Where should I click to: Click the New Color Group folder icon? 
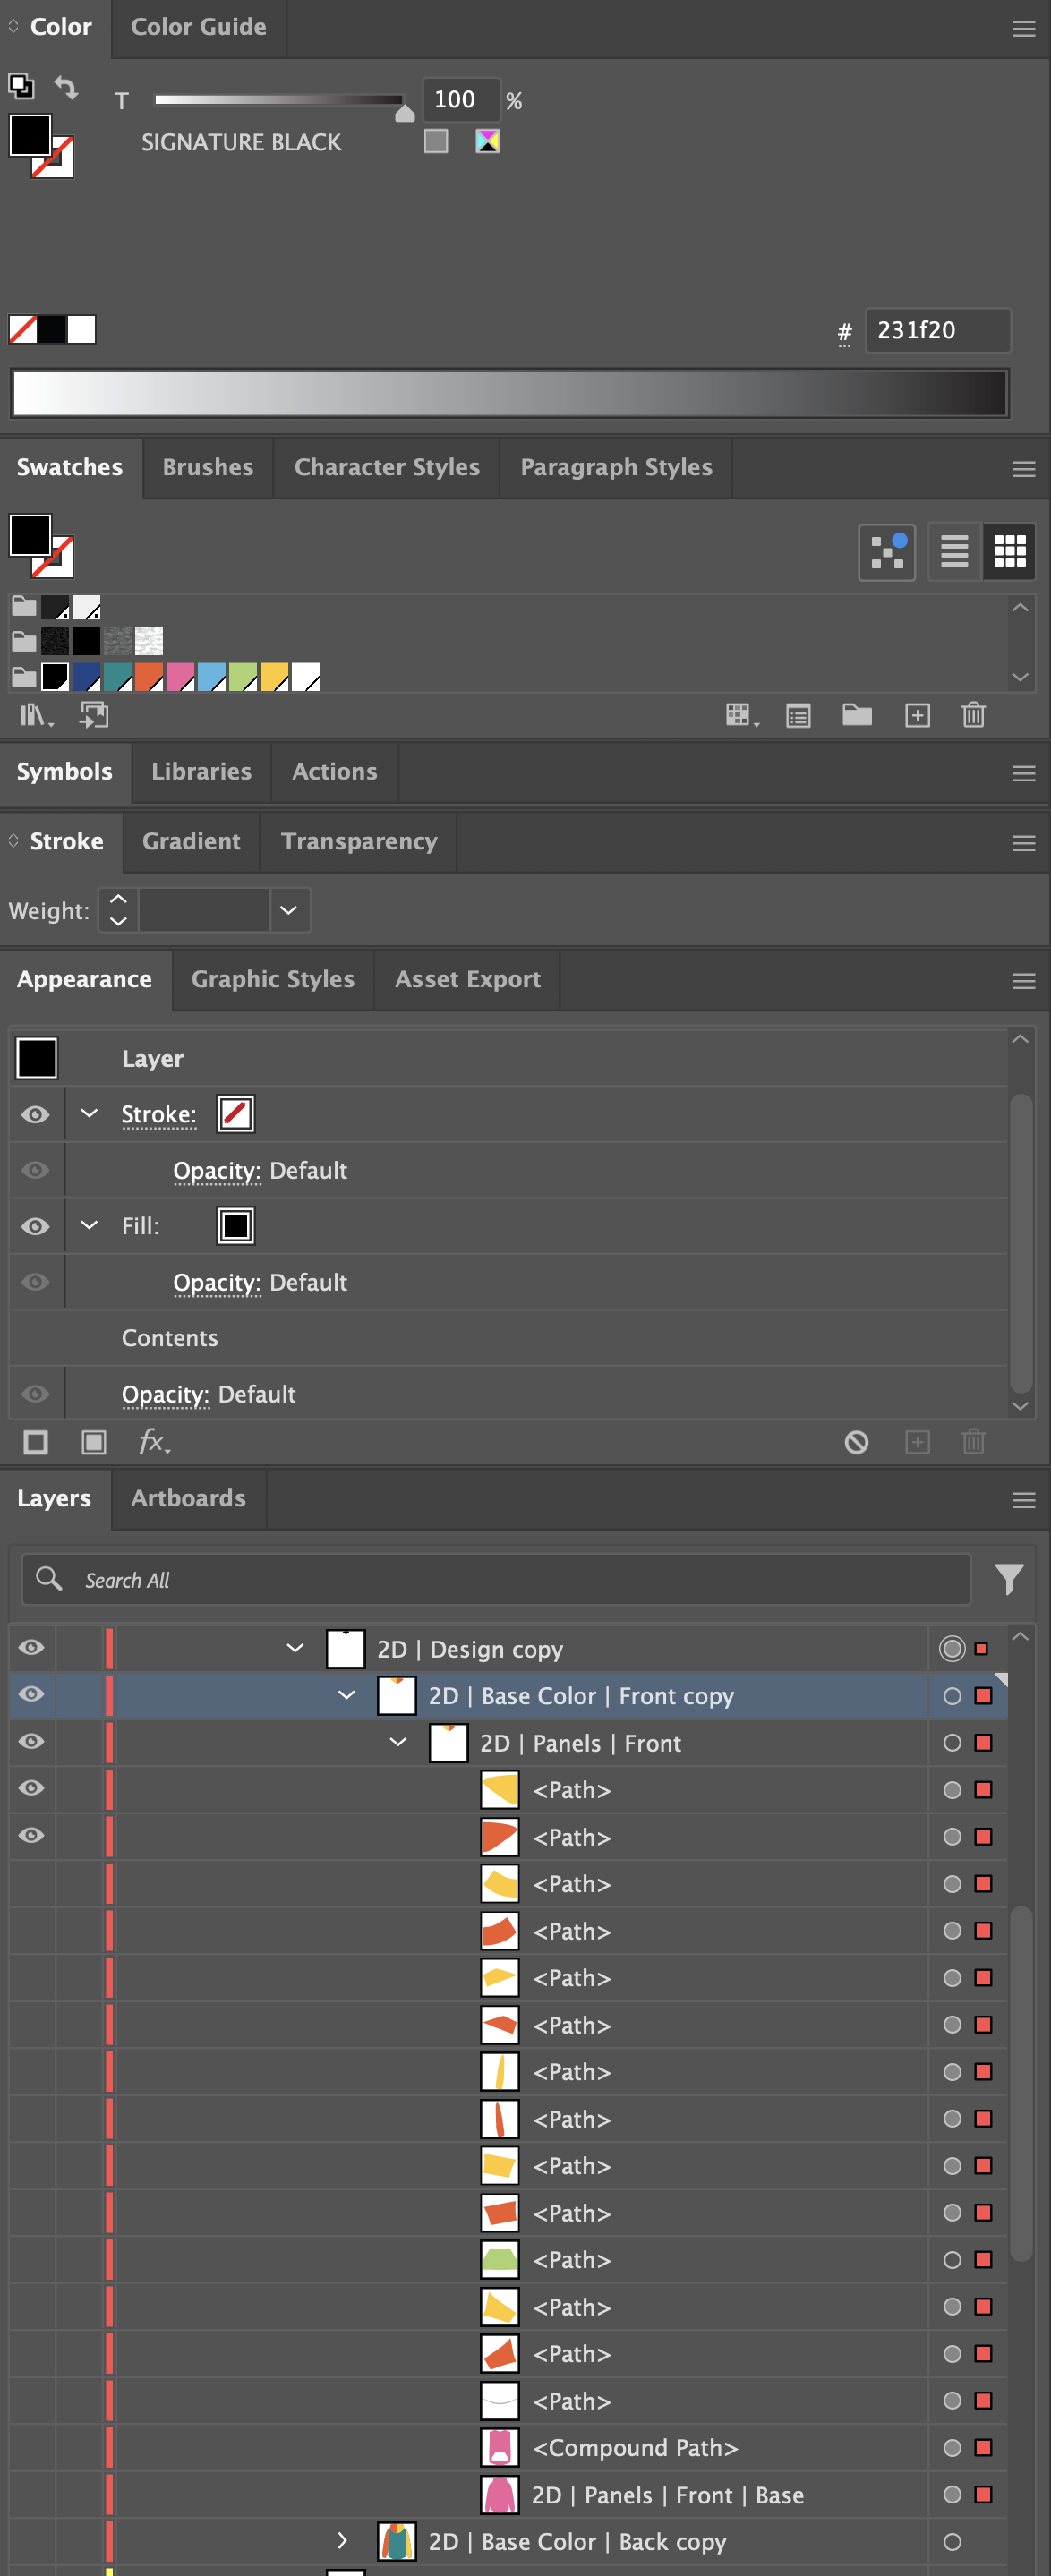[x=856, y=715]
